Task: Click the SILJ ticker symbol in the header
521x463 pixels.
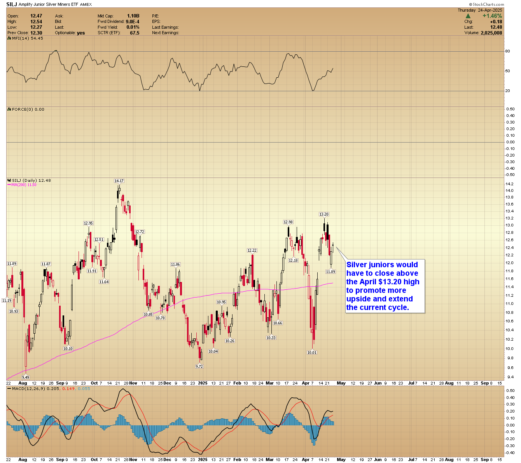Action: click(12, 4)
